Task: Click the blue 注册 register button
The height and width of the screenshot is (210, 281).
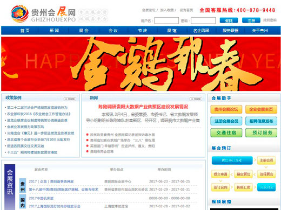Action: click(x=251, y=20)
